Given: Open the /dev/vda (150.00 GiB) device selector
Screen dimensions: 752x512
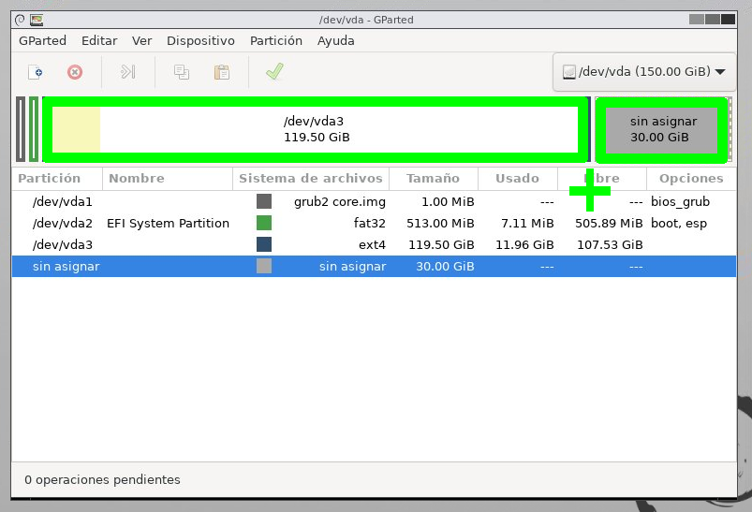Looking at the screenshot, I should [644, 71].
